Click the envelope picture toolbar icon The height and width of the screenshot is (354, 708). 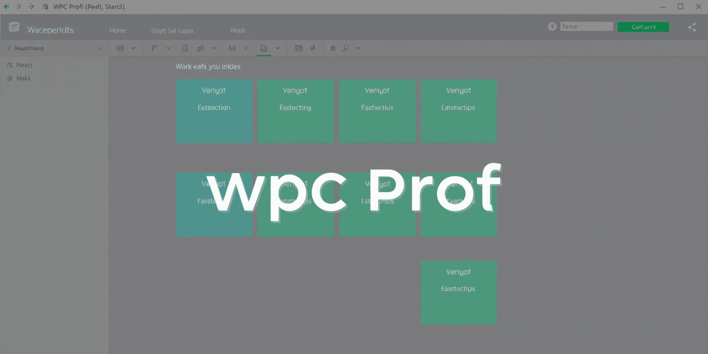point(299,48)
